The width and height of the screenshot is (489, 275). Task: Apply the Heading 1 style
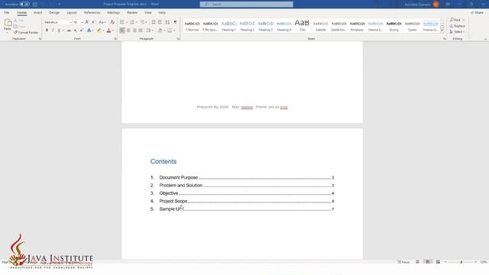(x=229, y=26)
